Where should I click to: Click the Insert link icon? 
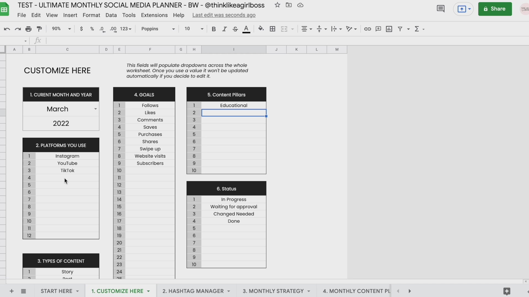[x=367, y=29]
